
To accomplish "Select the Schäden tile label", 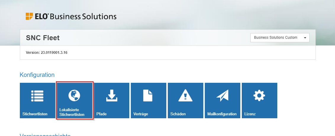I will click(x=178, y=114).
